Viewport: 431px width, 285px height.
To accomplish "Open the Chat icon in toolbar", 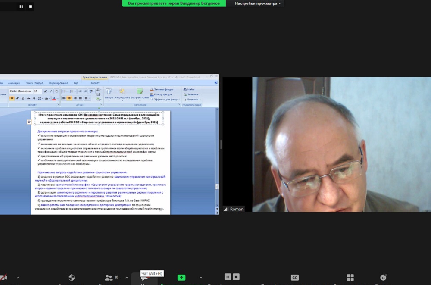I will click(144, 279).
